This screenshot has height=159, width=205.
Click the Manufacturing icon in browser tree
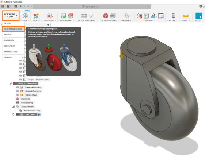[x=18, y=102]
